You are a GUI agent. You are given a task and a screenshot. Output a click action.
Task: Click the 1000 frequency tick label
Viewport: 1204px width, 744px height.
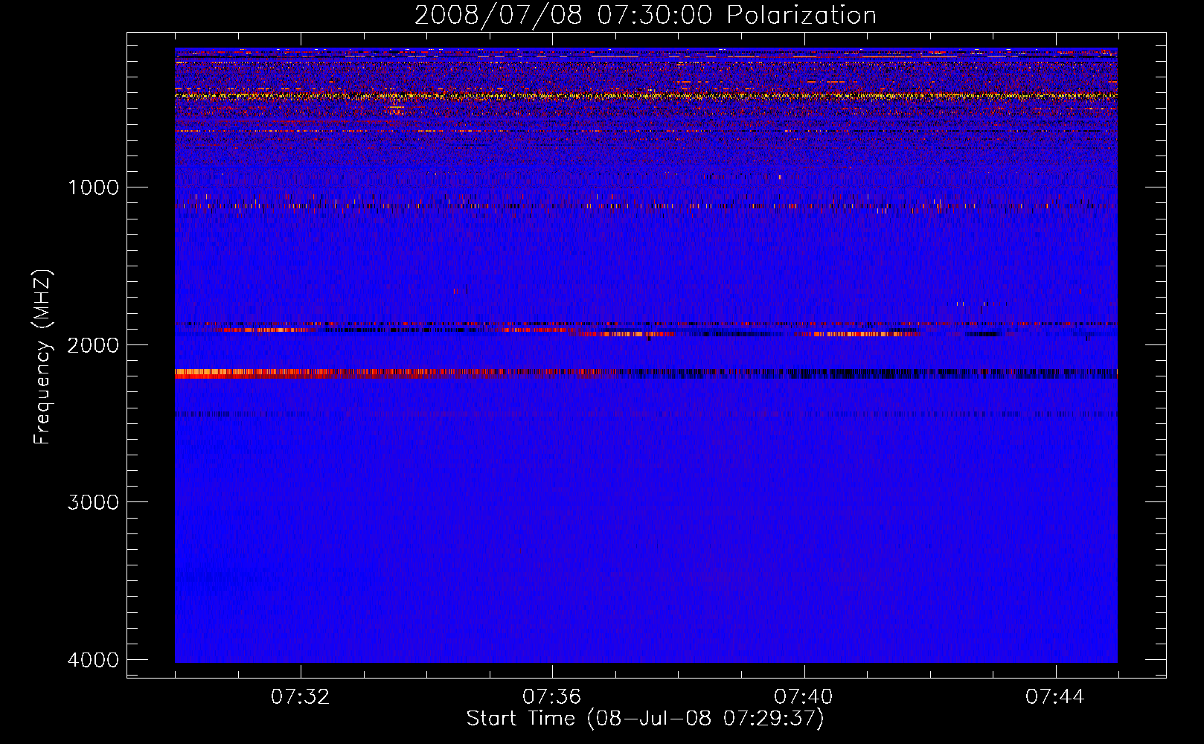[93, 187]
